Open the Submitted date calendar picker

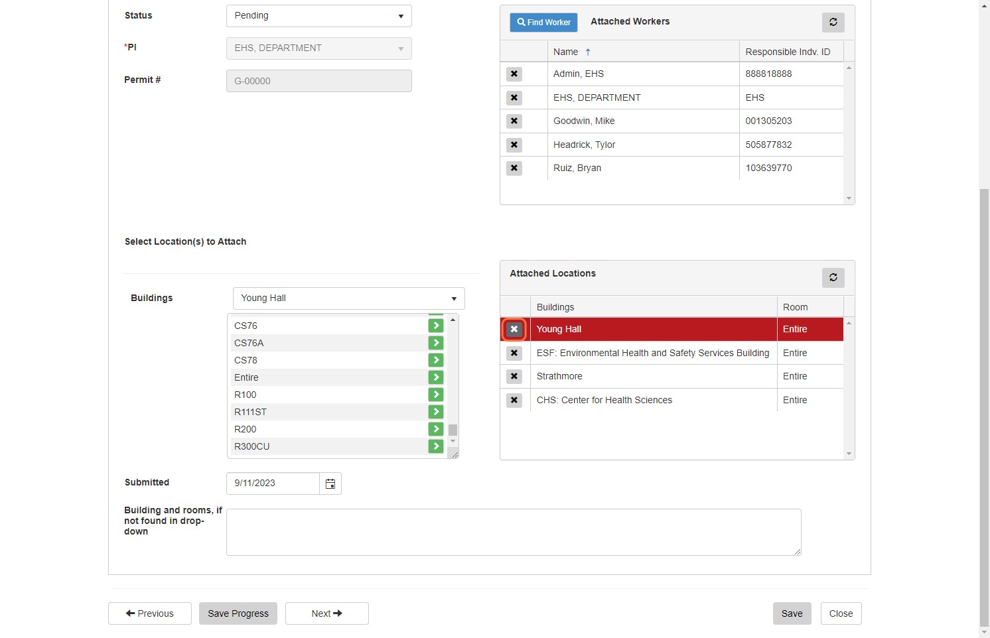[x=330, y=484]
